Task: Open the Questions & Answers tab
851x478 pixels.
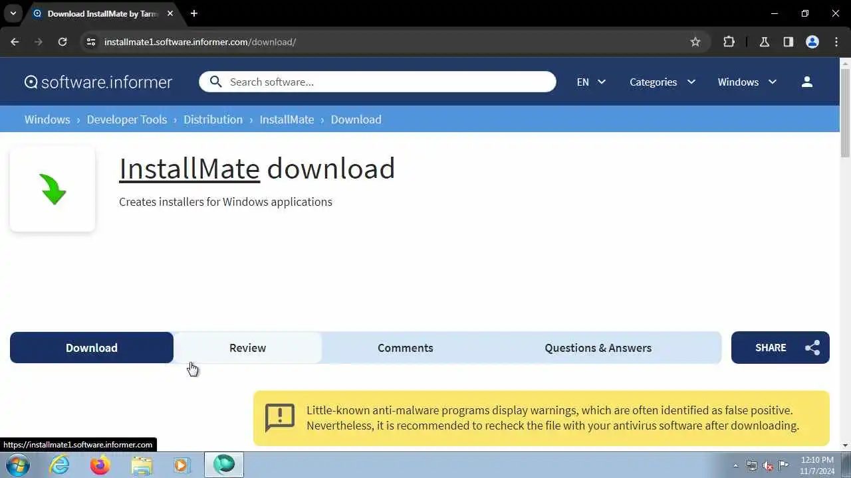Action: (x=598, y=348)
